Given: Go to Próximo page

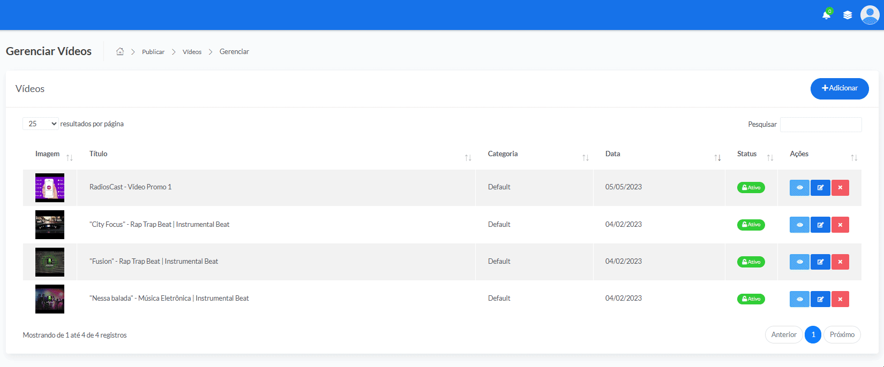Looking at the screenshot, I should point(842,334).
